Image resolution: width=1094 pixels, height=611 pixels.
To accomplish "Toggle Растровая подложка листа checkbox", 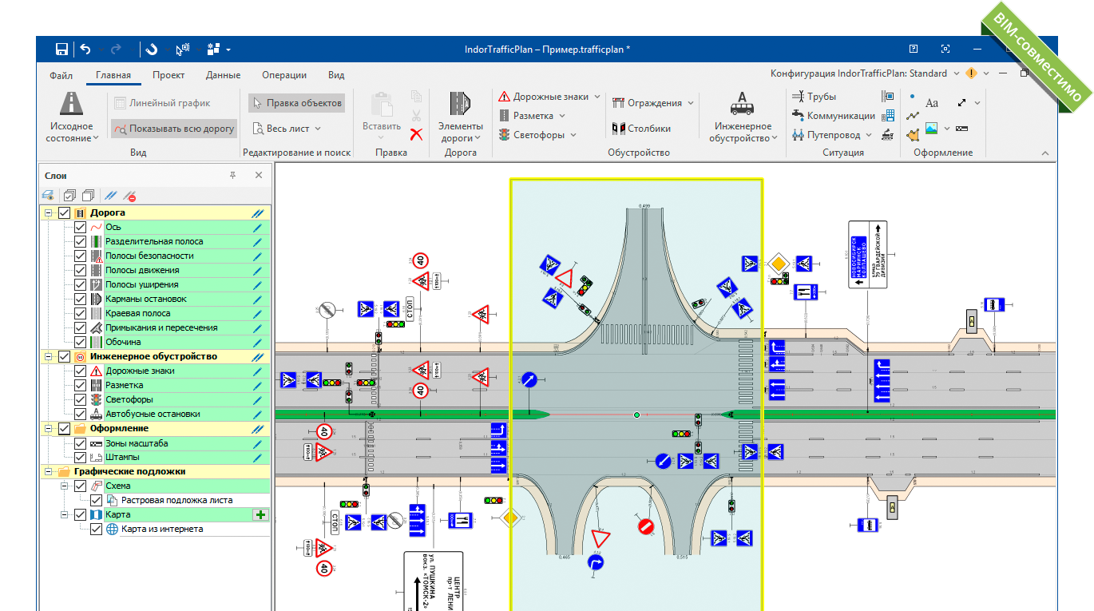I will click(x=96, y=501).
